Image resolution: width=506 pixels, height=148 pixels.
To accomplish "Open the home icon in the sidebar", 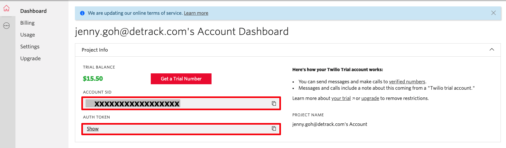I will (6, 9).
